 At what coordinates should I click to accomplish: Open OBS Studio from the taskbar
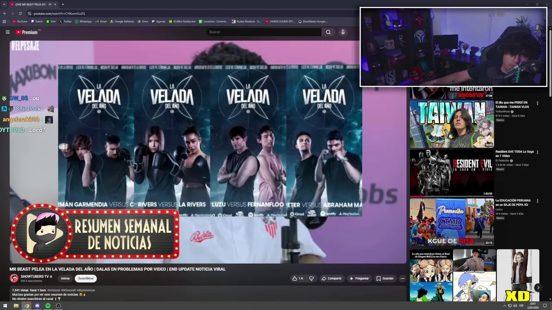click(58, 306)
